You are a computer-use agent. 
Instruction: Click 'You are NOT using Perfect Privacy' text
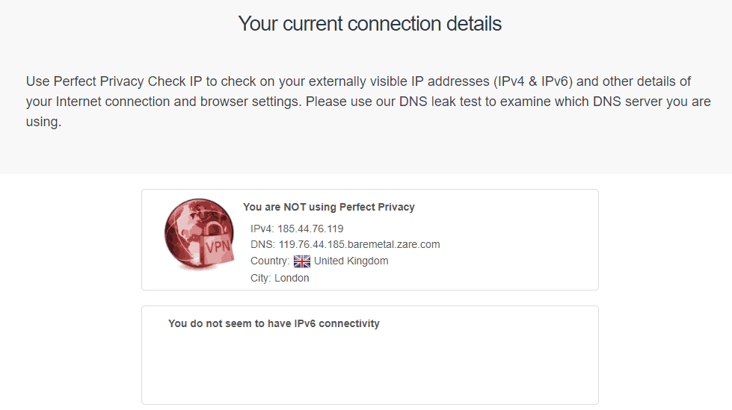329,207
